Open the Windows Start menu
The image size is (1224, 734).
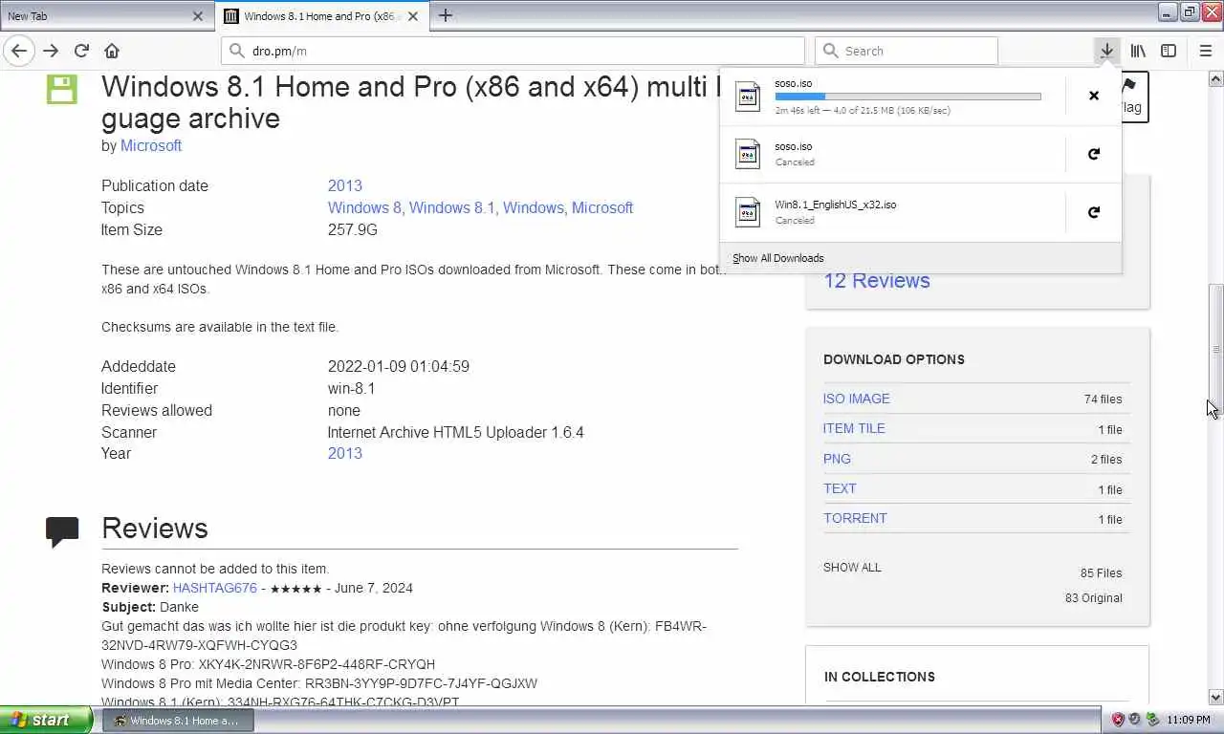(46, 720)
